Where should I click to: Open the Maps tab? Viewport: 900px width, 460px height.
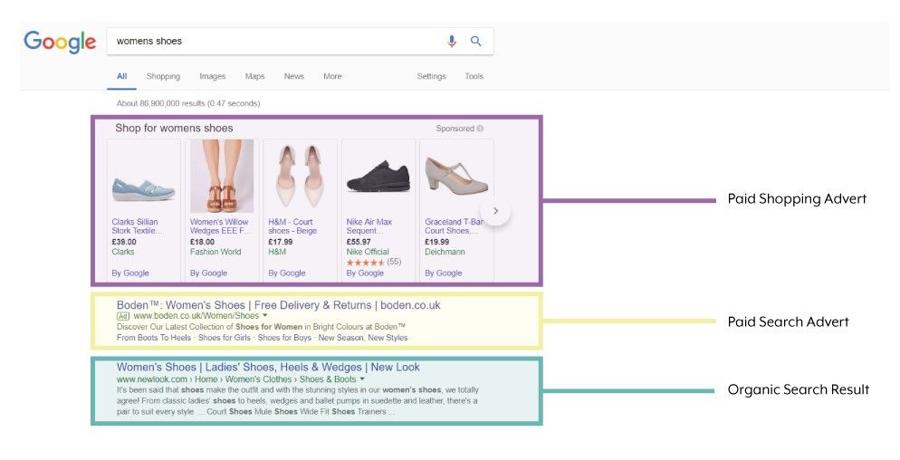tap(254, 77)
